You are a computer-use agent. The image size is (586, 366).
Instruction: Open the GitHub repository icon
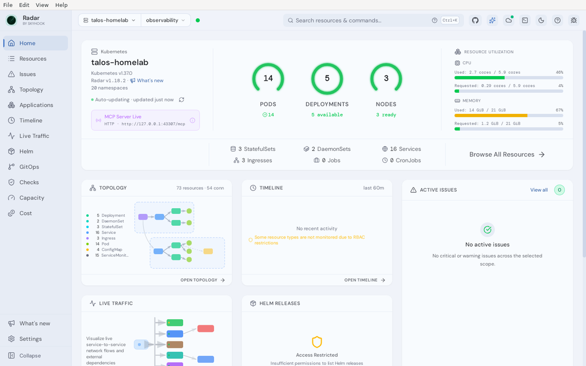475,20
